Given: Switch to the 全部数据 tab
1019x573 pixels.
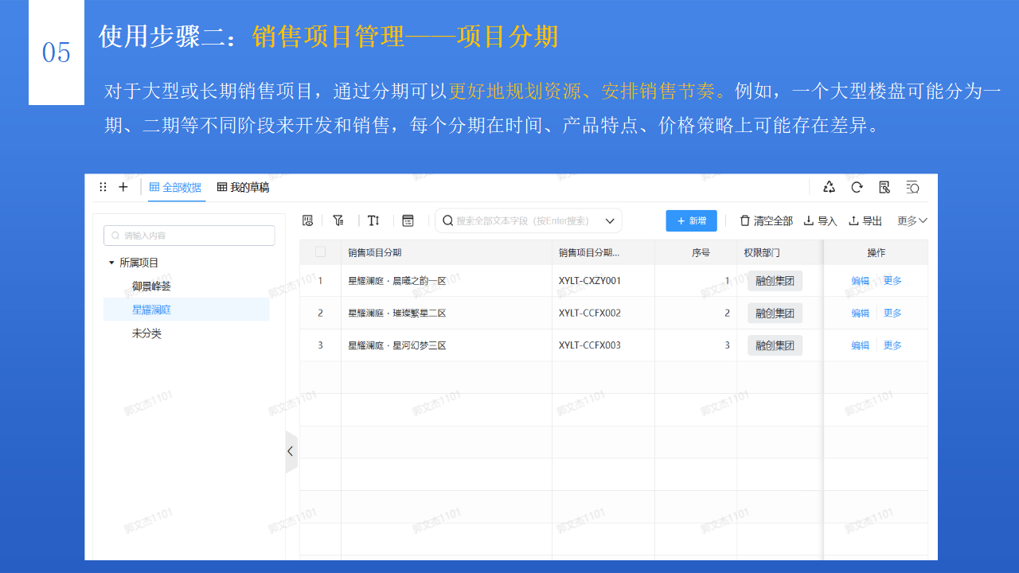Looking at the screenshot, I should click(x=175, y=187).
